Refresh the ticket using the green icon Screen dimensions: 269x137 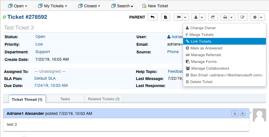click(x=4, y=17)
